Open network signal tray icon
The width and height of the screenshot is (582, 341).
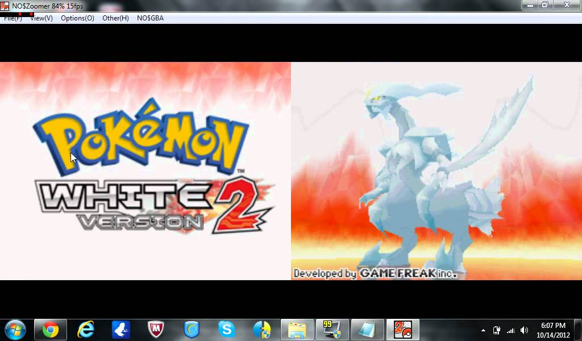511,330
